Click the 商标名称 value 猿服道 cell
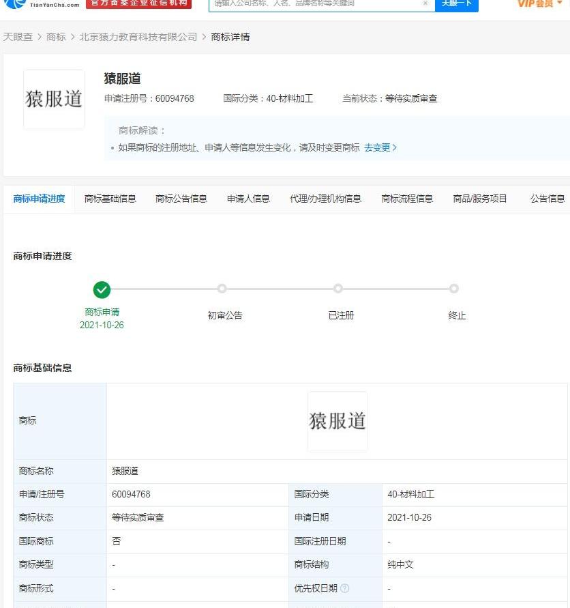This screenshot has height=608, width=570. point(337,471)
